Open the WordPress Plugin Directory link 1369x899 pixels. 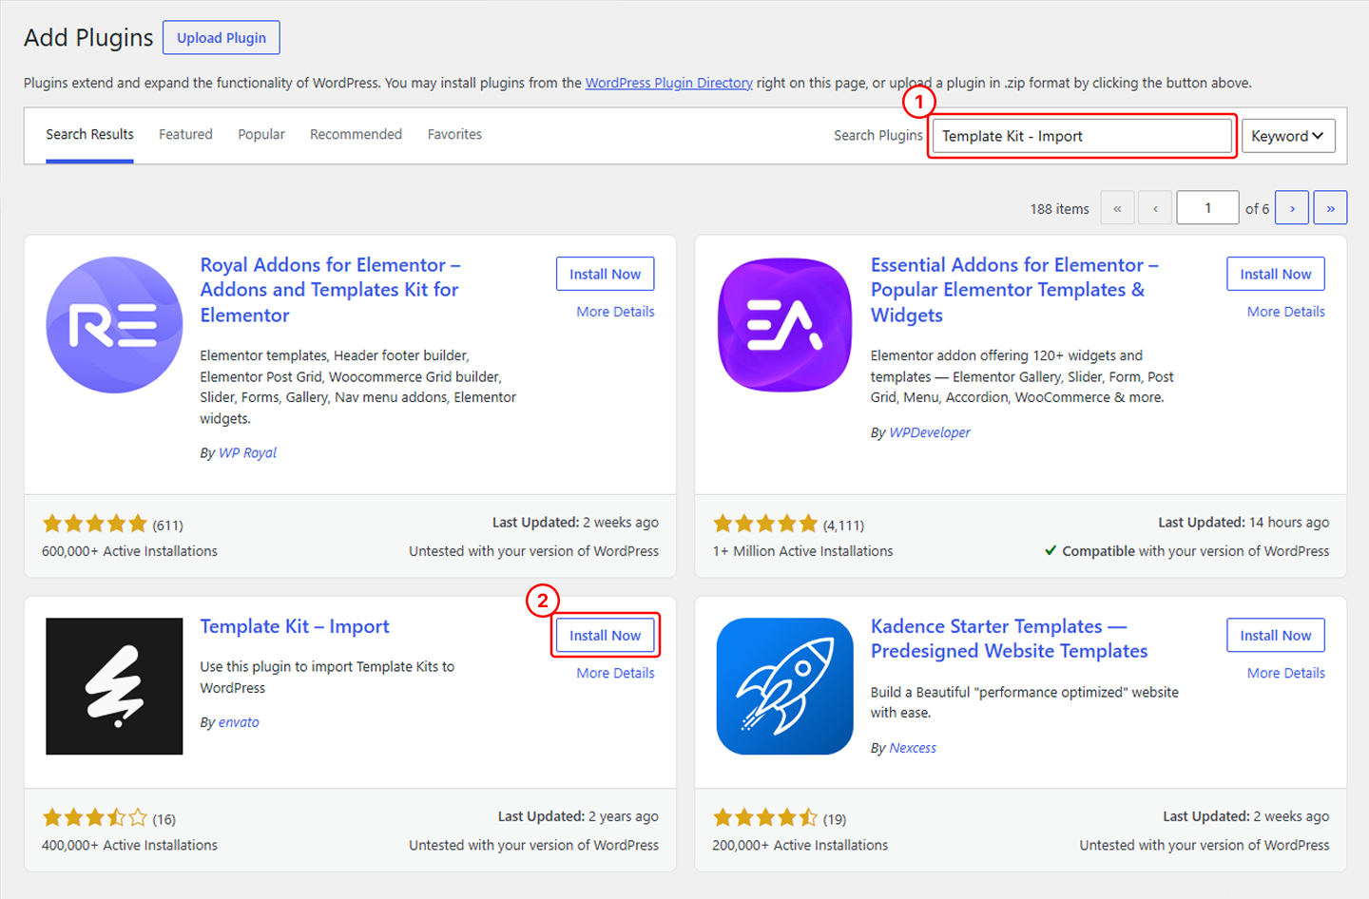pyautogui.click(x=669, y=83)
